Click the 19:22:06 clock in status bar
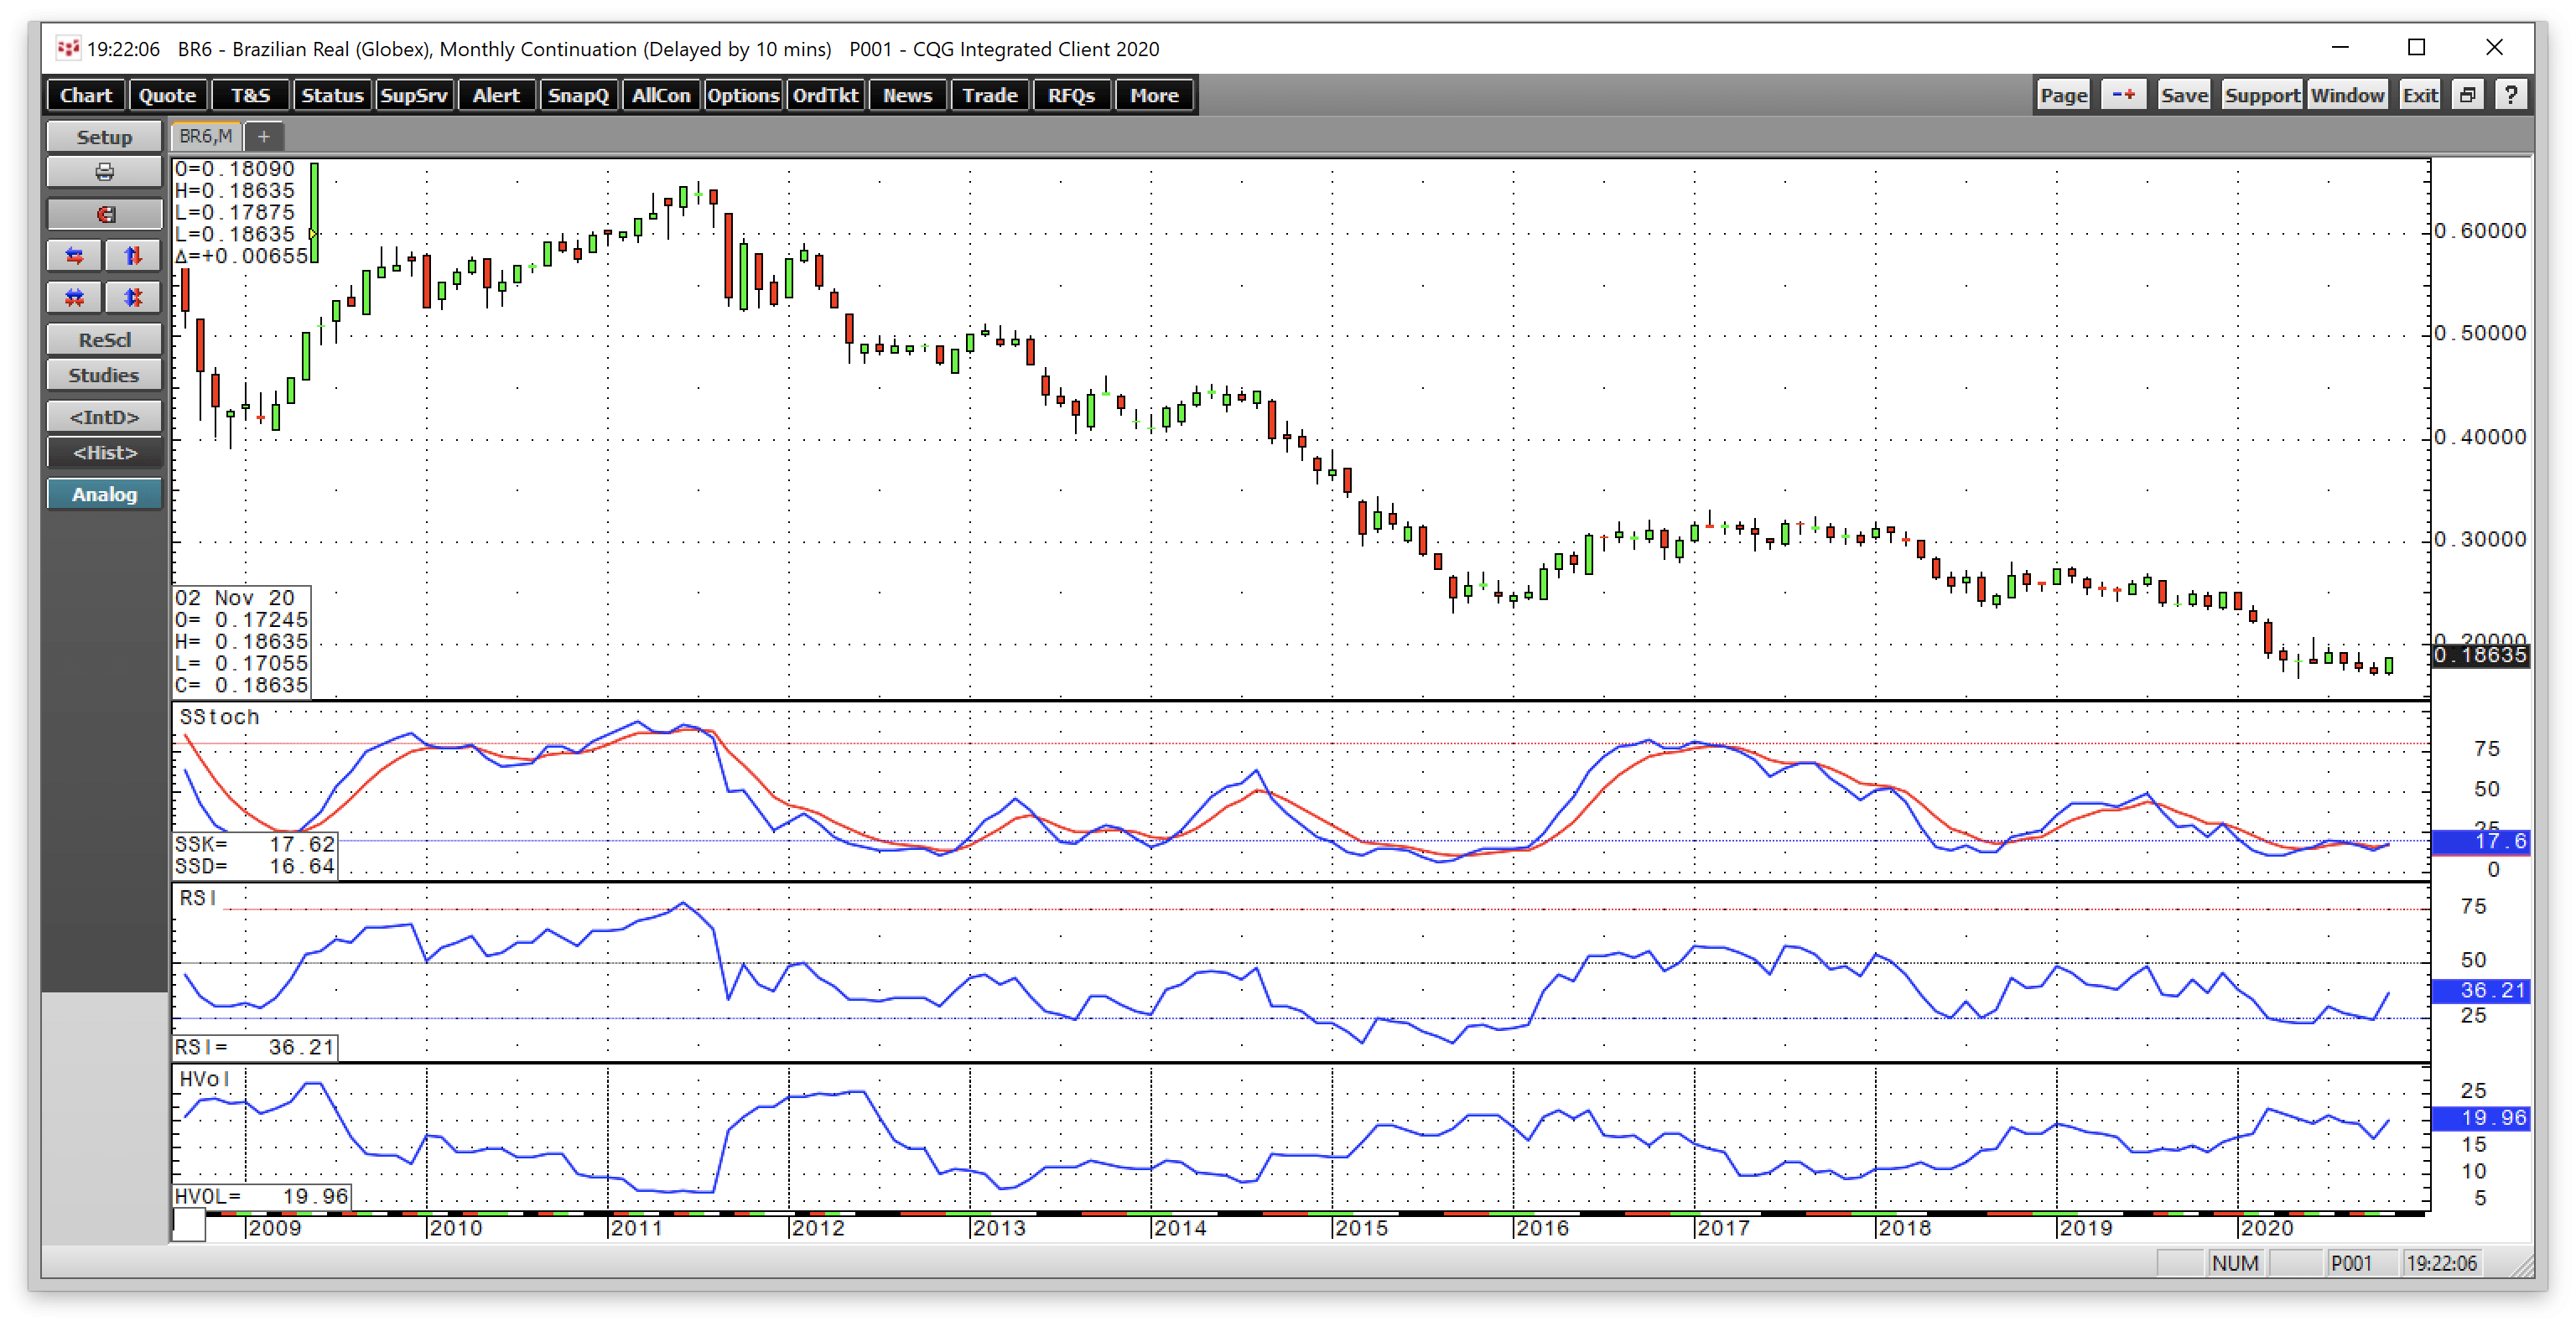This screenshot has width=2576, height=1326. [x=2441, y=1263]
